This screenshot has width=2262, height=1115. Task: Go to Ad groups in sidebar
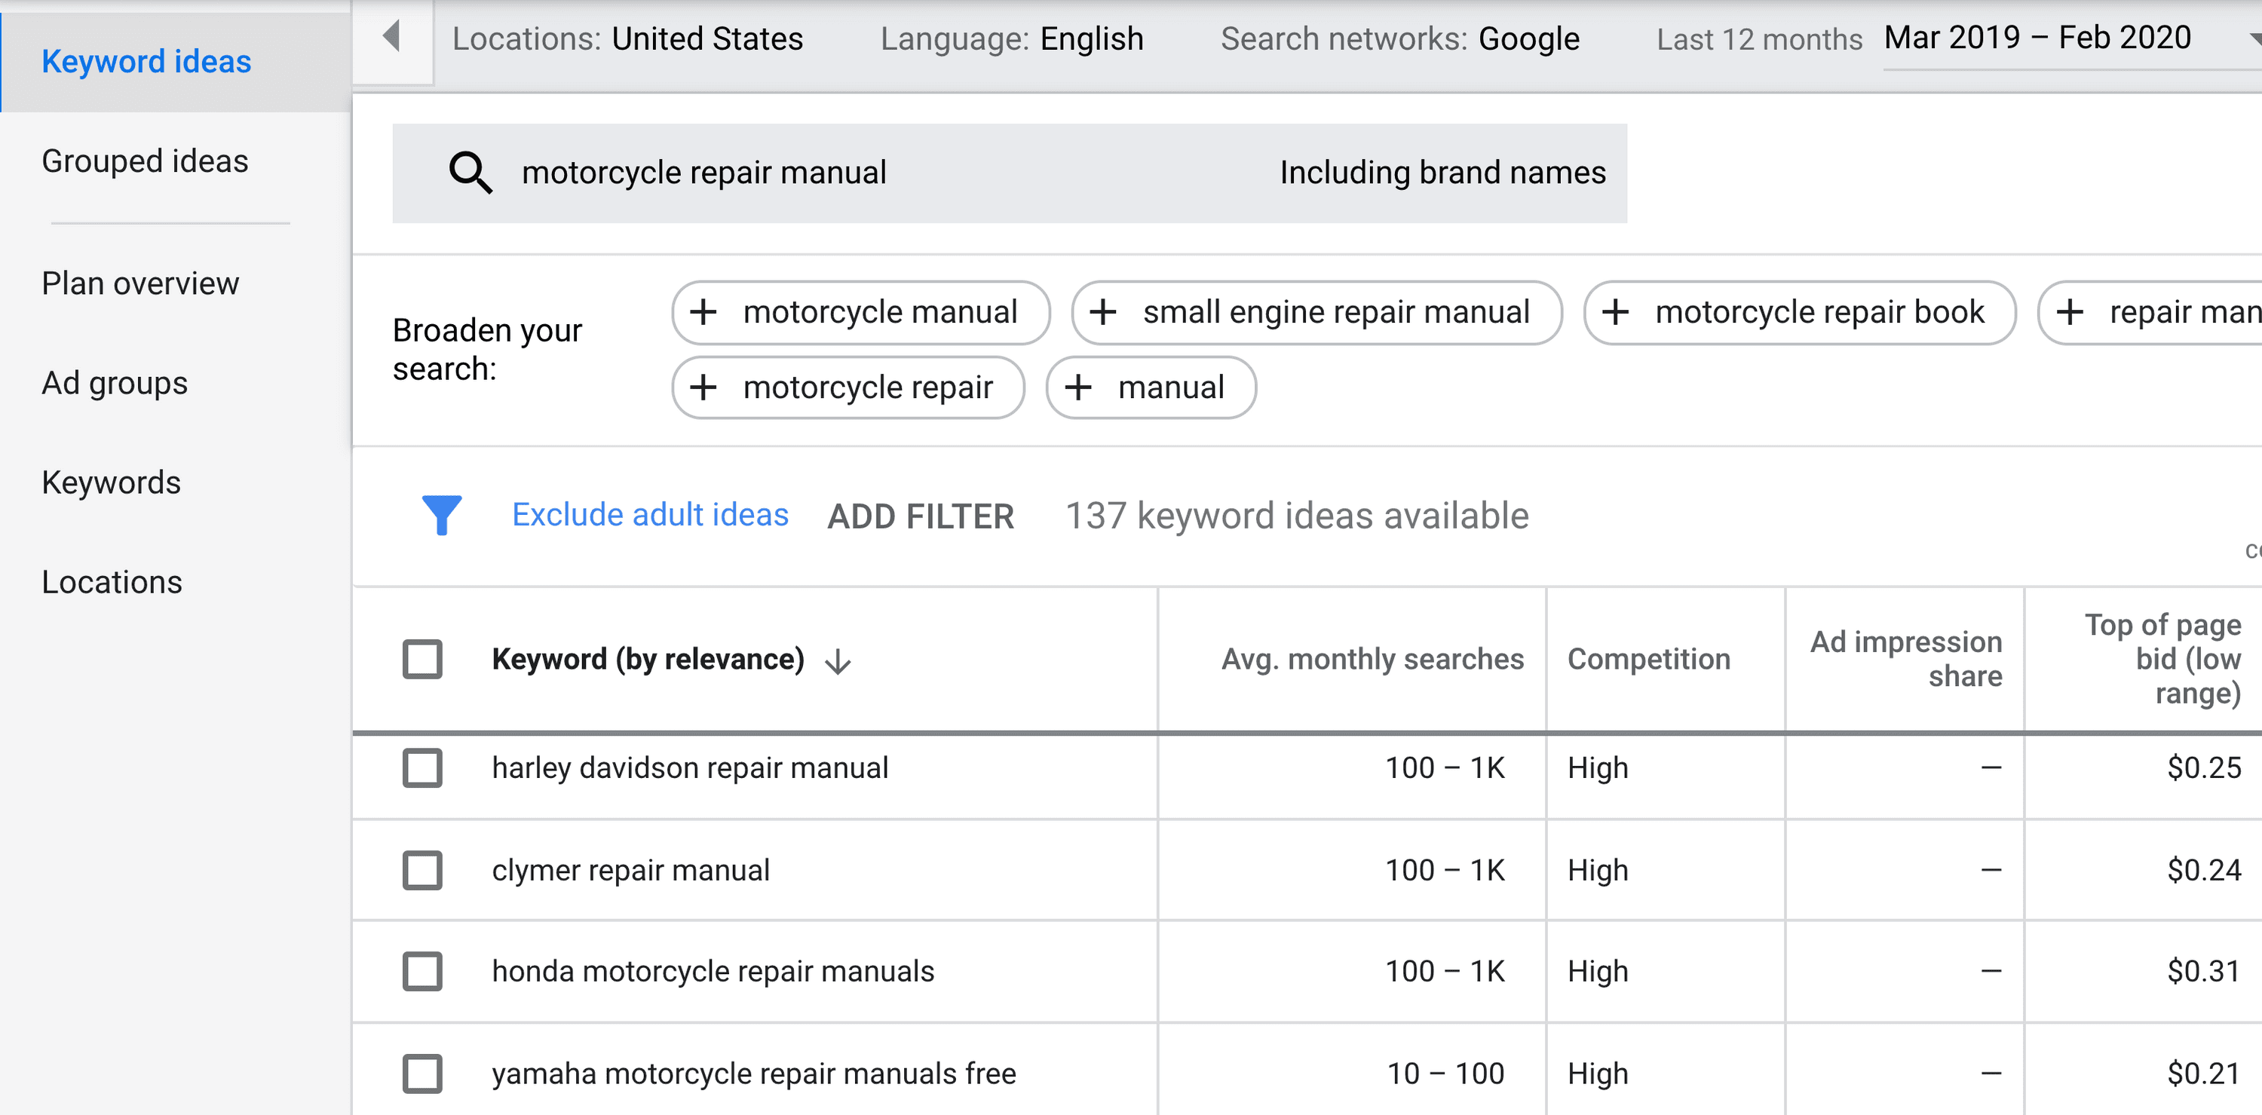tap(115, 384)
